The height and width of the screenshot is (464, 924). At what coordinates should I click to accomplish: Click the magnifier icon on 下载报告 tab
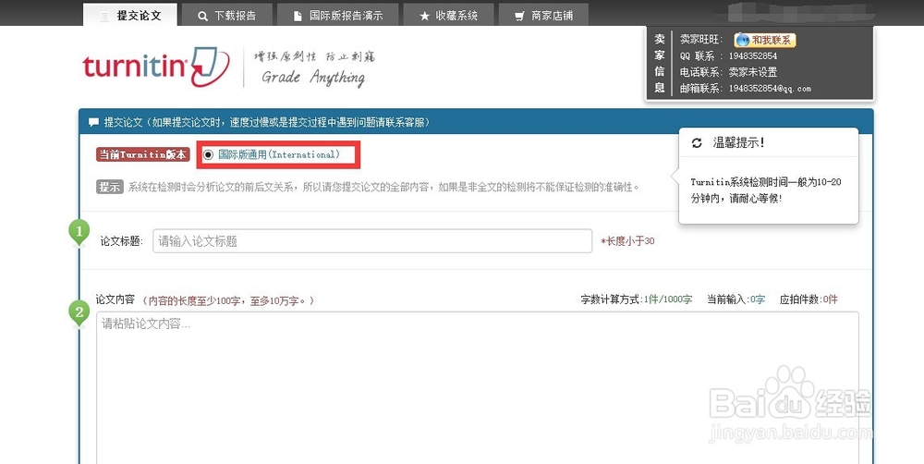point(202,17)
